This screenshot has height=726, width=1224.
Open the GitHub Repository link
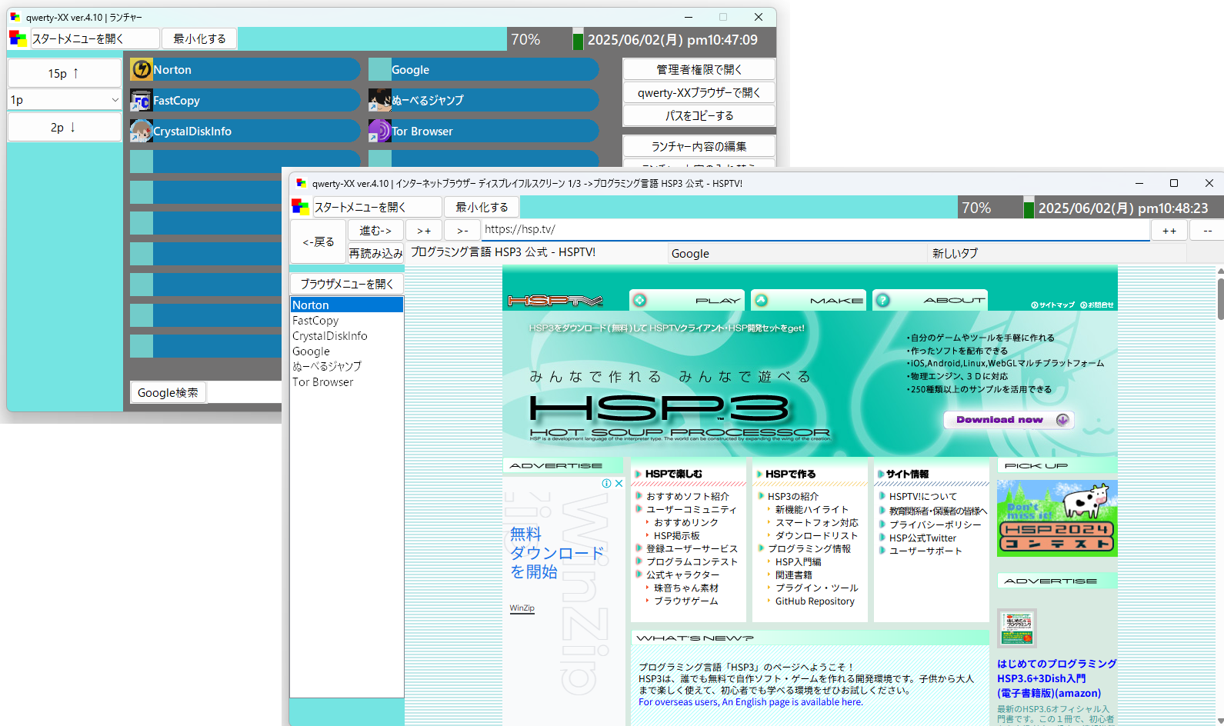coord(815,601)
